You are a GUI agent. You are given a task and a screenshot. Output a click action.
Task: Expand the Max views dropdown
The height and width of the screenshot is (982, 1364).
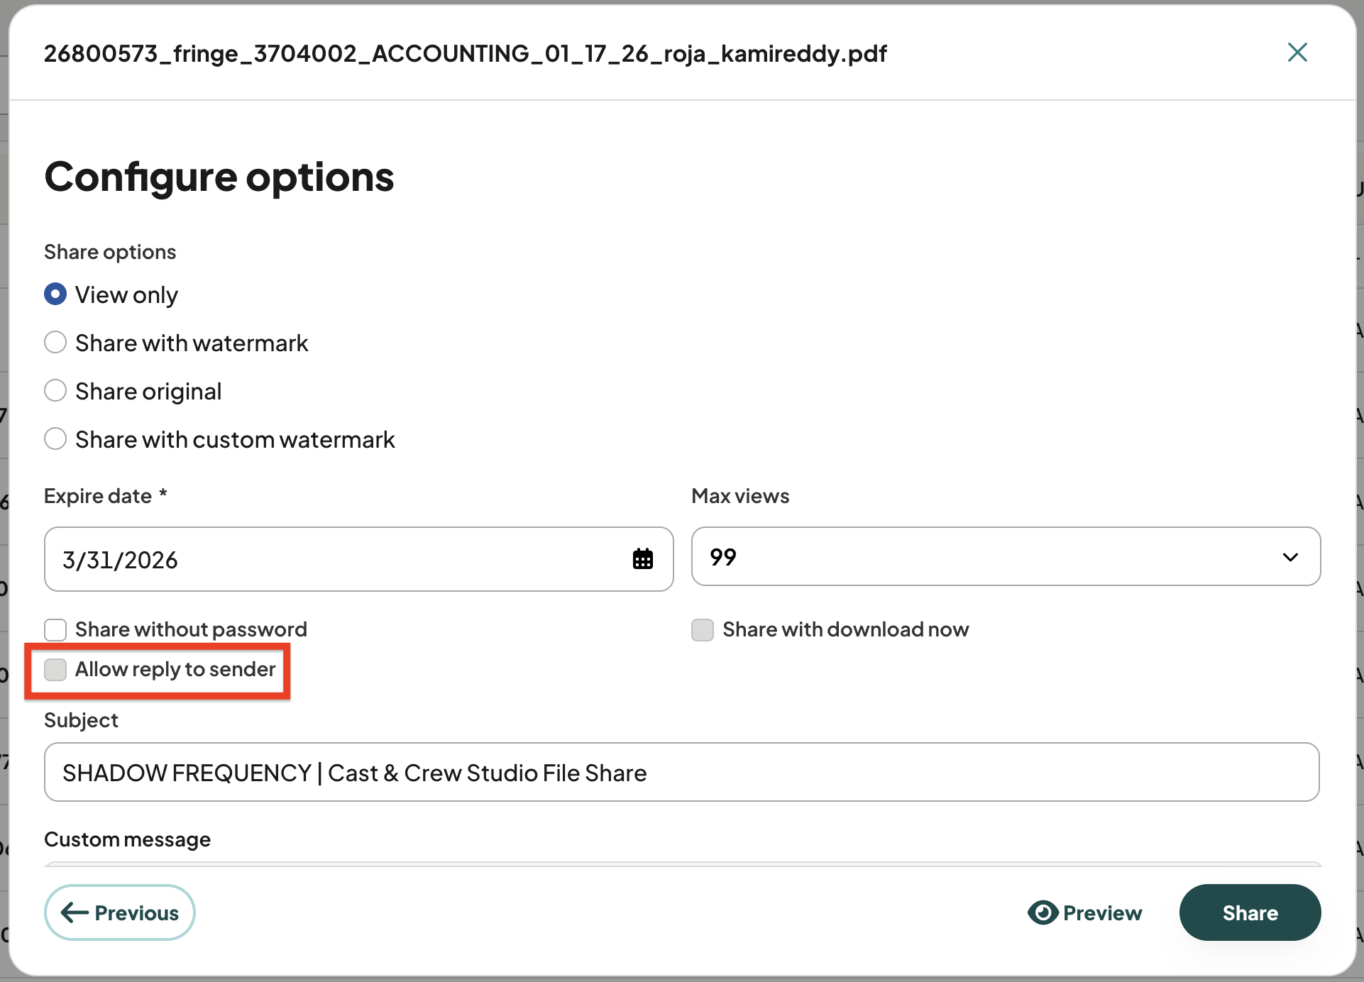coord(1006,556)
